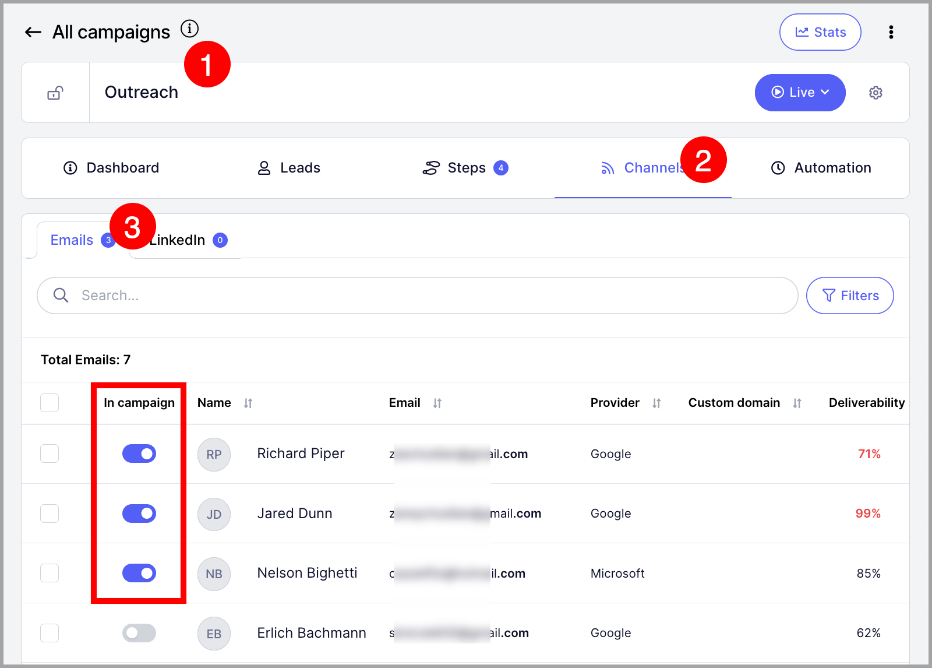Click the All campaigns title
Screen dimensions: 932x668
(x=111, y=32)
